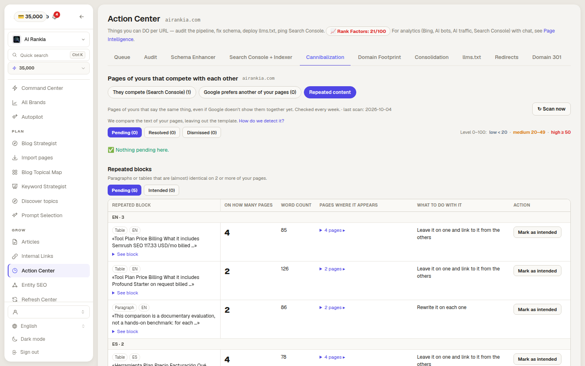Click the Scan now button
This screenshot has height=366, width=585.
point(551,109)
